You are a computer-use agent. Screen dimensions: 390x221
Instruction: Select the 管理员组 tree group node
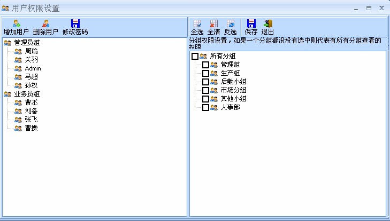pyautogui.click(x=27, y=43)
